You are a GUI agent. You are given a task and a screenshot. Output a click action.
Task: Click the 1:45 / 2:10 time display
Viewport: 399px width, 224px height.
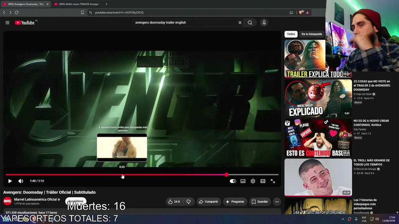click(37, 181)
